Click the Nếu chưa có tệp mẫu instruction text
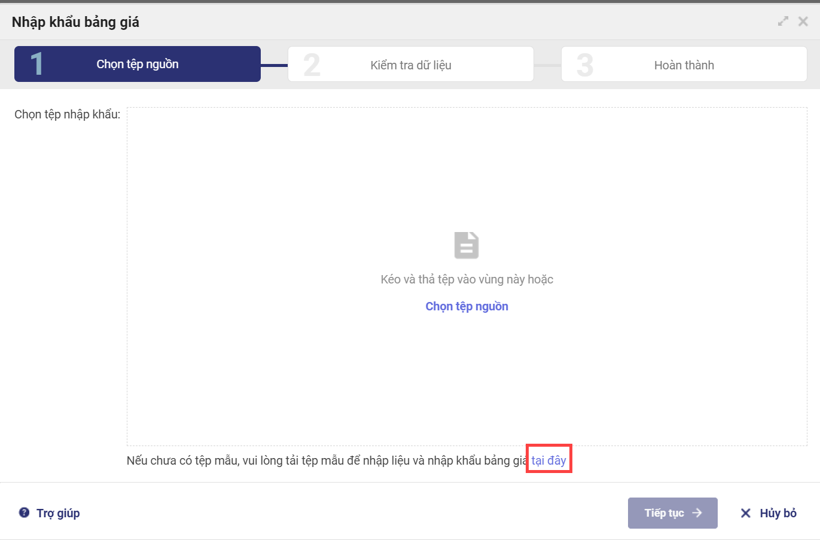Viewport: 820px width, 540px height. [x=327, y=460]
